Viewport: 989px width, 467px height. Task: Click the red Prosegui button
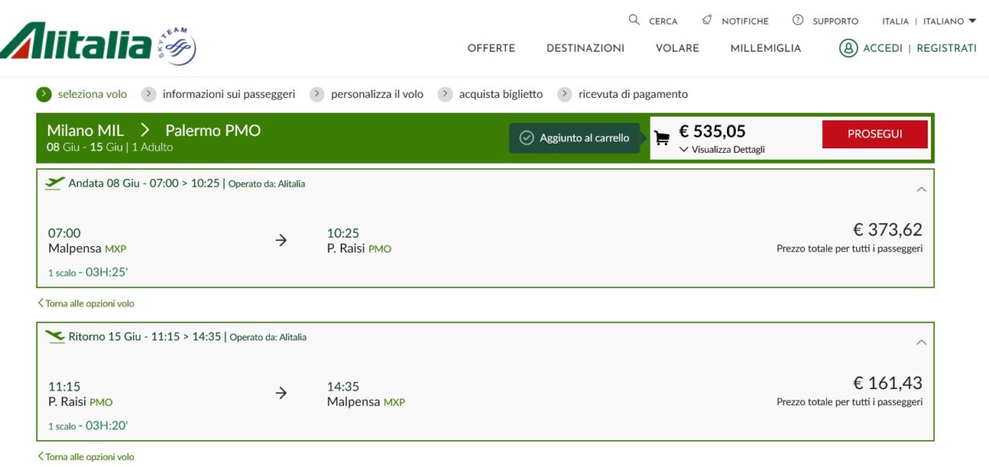[875, 134]
